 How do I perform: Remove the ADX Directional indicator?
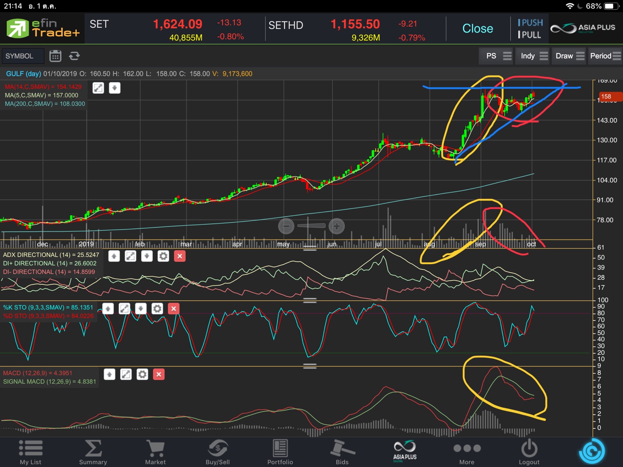[x=180, y=256]
